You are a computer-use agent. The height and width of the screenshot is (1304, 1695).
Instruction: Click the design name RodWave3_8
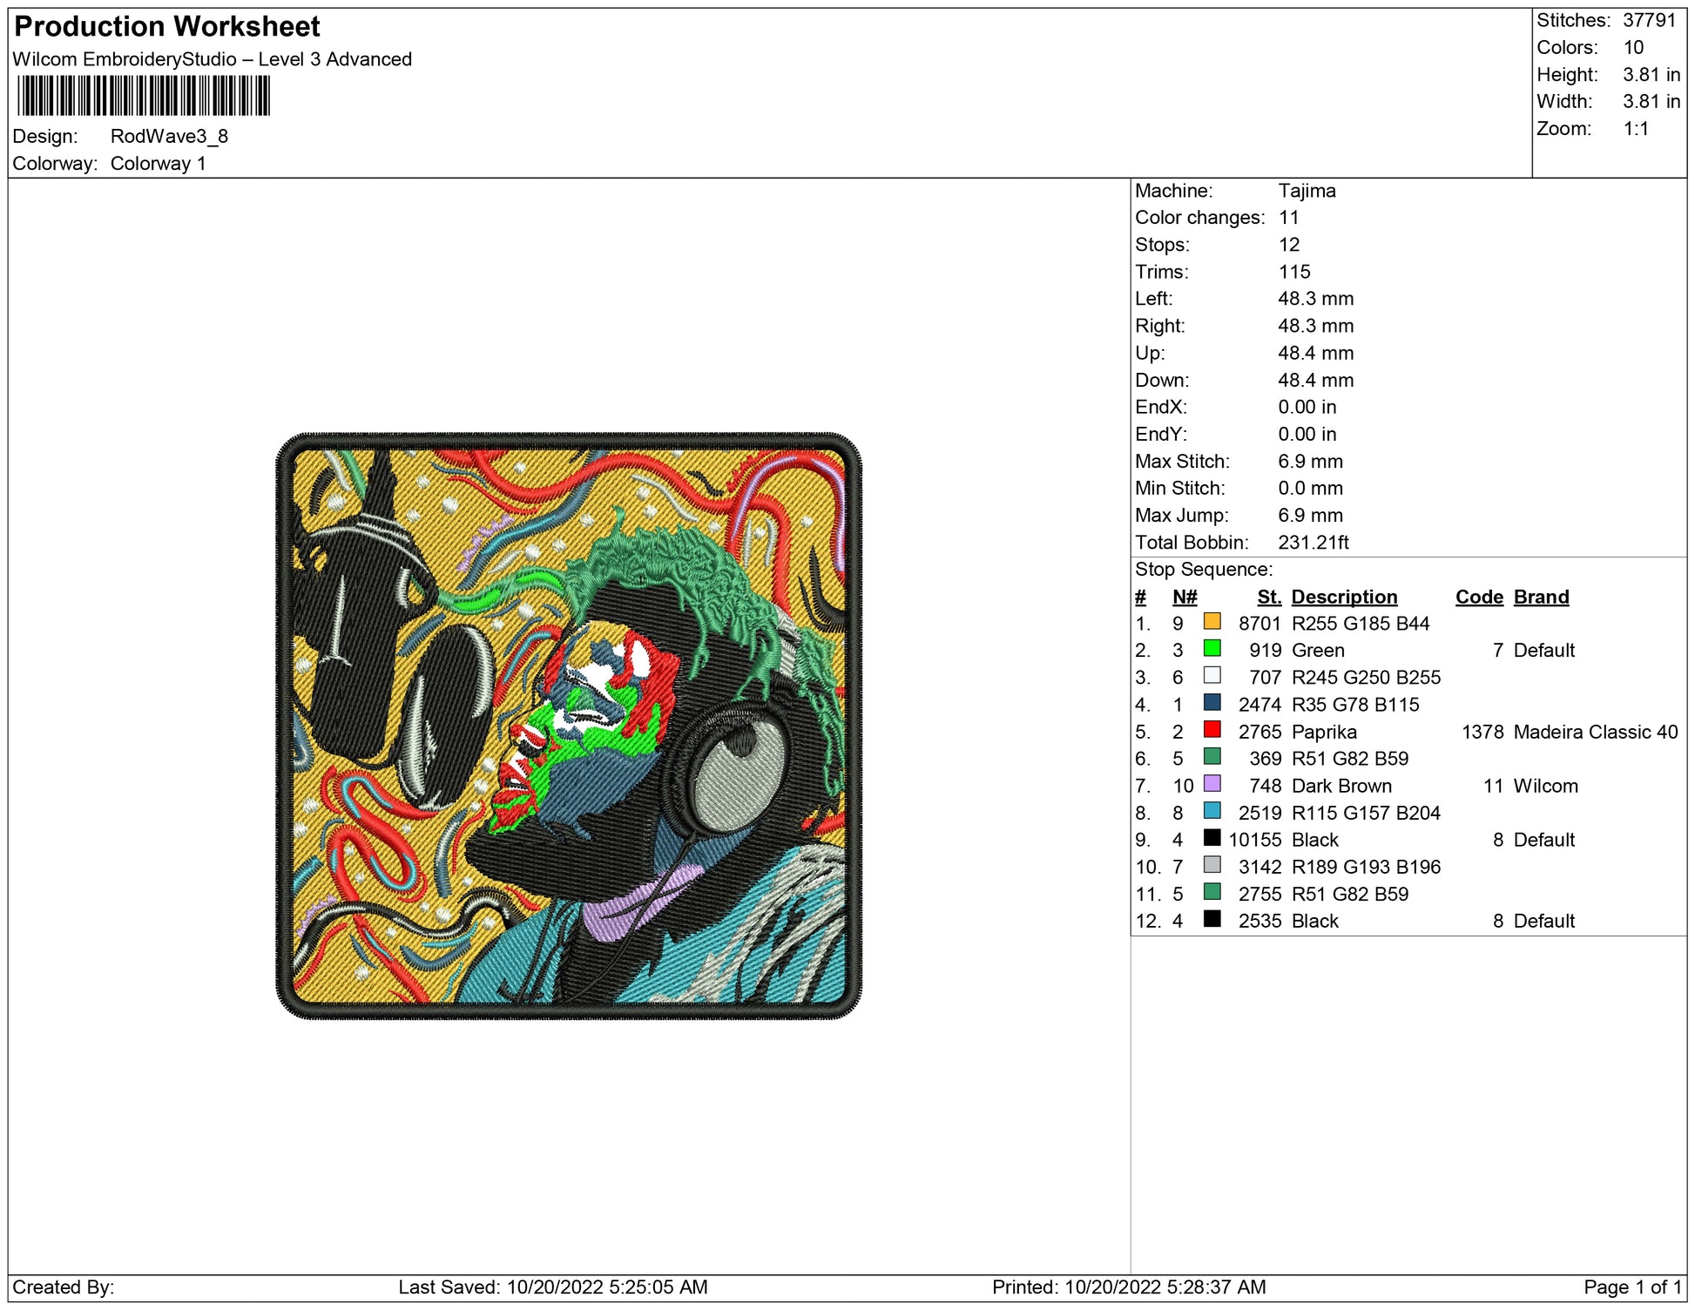pos(169,137)
